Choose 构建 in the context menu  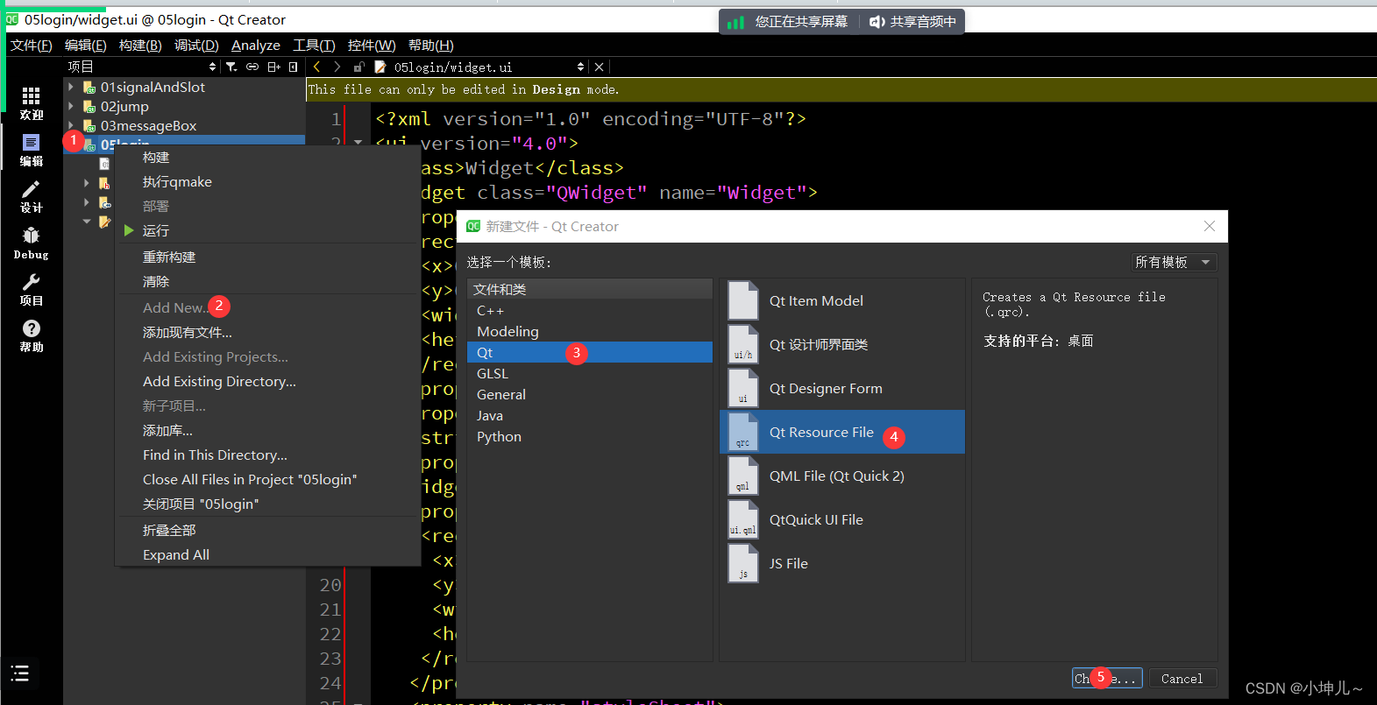pyautogui.click(x=268, y=157)
